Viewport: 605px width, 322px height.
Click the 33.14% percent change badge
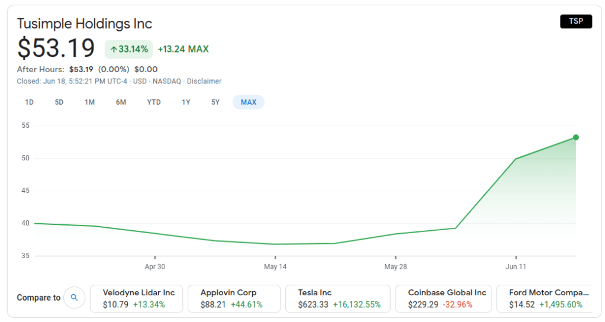pos(129,49)
